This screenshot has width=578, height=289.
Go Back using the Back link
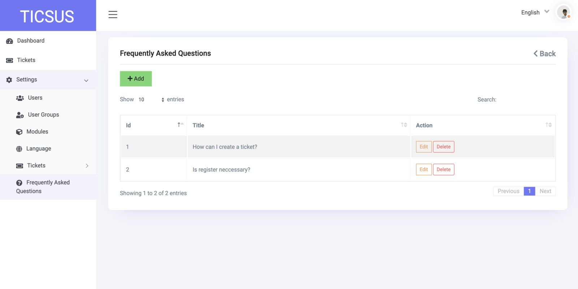544,53
